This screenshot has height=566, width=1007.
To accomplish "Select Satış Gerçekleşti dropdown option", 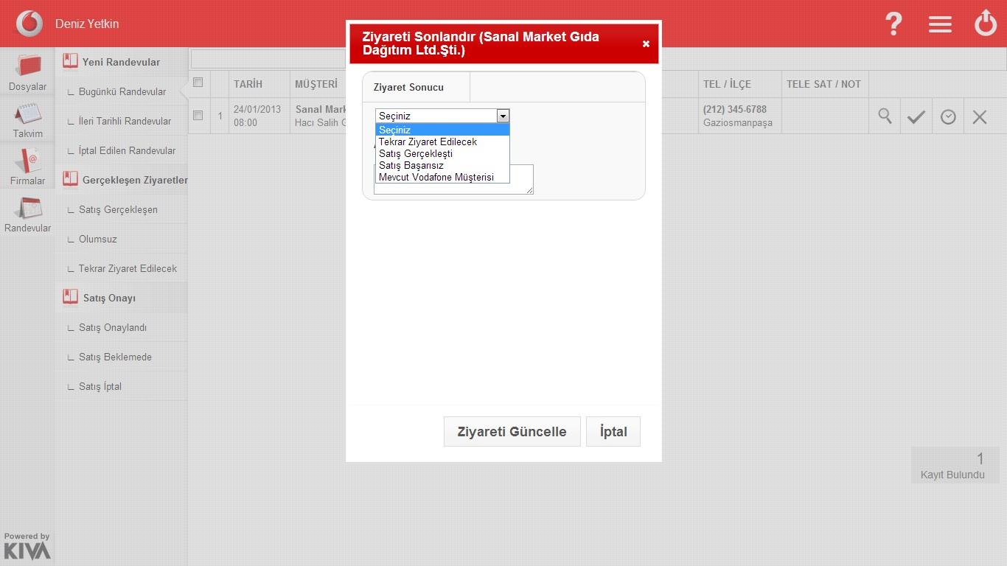I will click(x=442, y=153).
